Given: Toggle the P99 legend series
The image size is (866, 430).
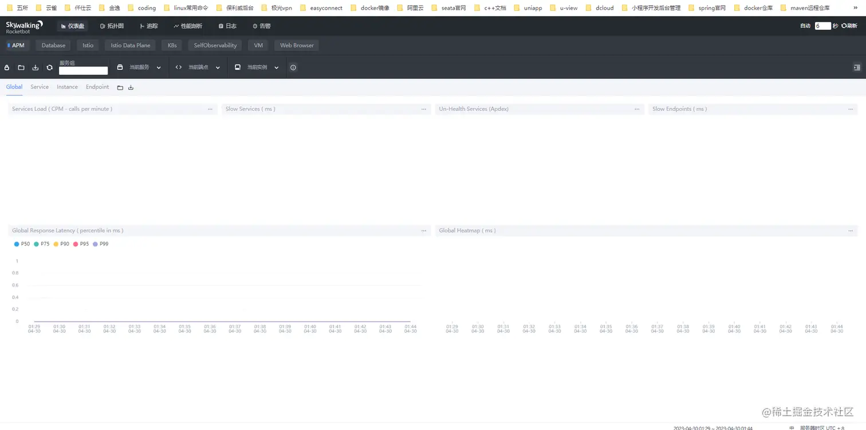Looking at the screenshot, I should 101,244.
